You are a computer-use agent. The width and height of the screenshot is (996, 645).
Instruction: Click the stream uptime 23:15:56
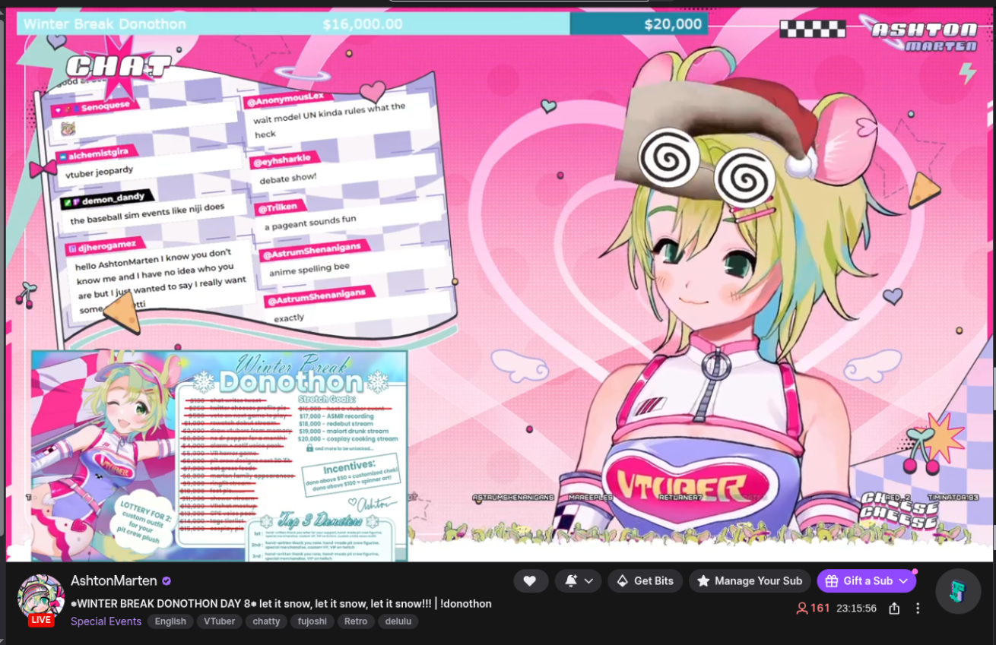click(x=856, y=609)
